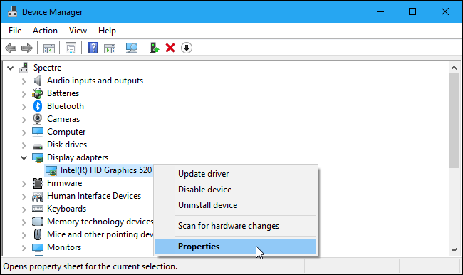Click the Disk drives icon

38,145
